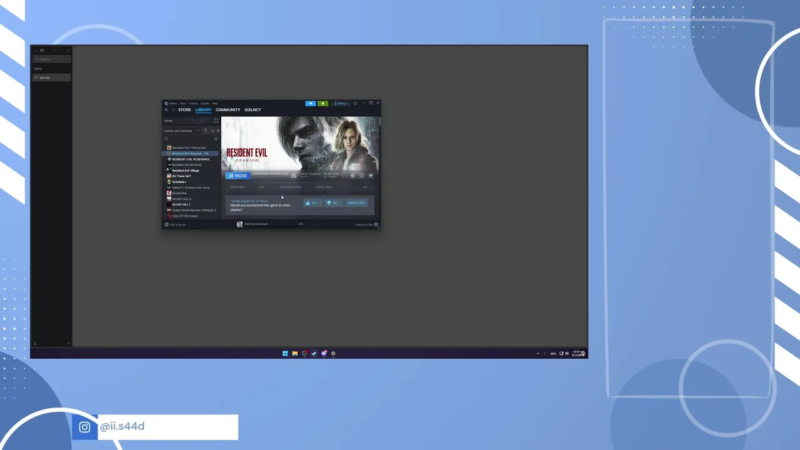Click the sort order up arrow icon
Screen dimensions: 800x450
[x=206, y=131]
